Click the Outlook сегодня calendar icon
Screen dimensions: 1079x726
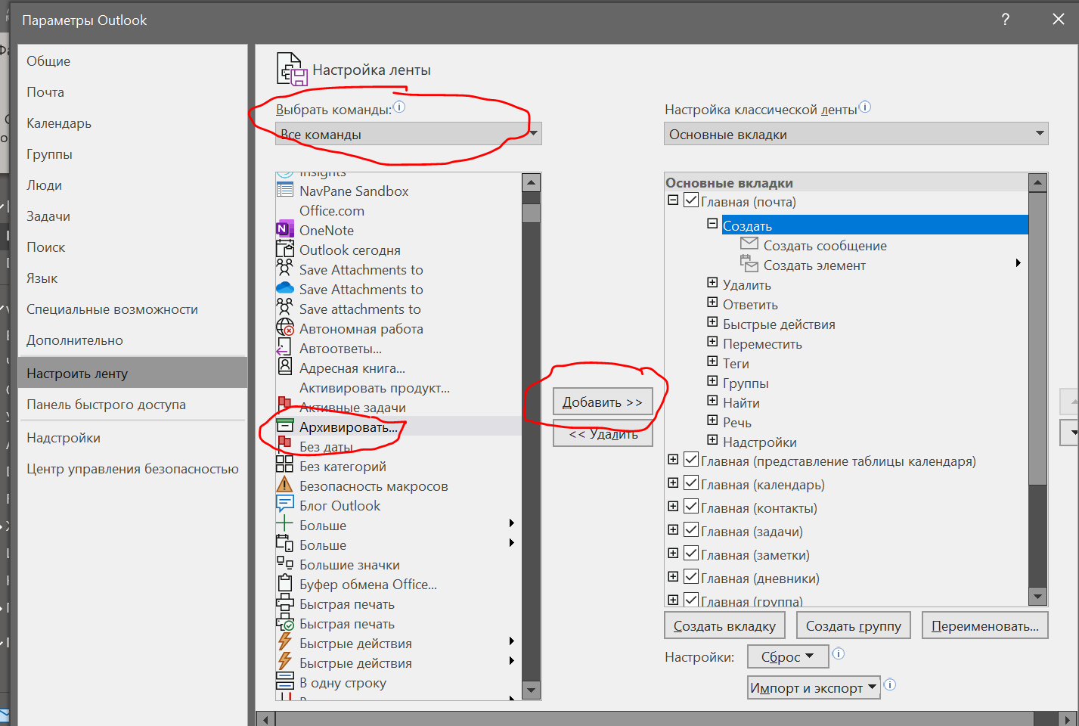(x=284, y=249)
